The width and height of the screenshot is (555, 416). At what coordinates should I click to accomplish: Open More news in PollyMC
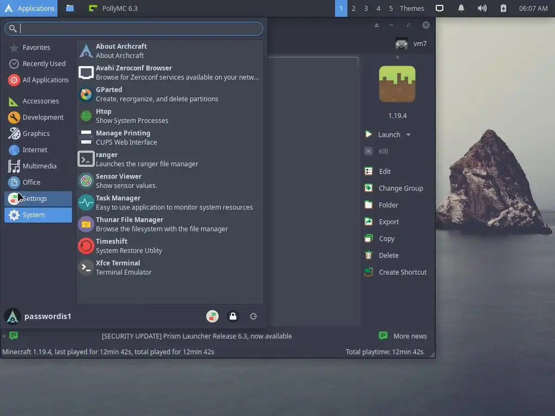pos(403,336)
